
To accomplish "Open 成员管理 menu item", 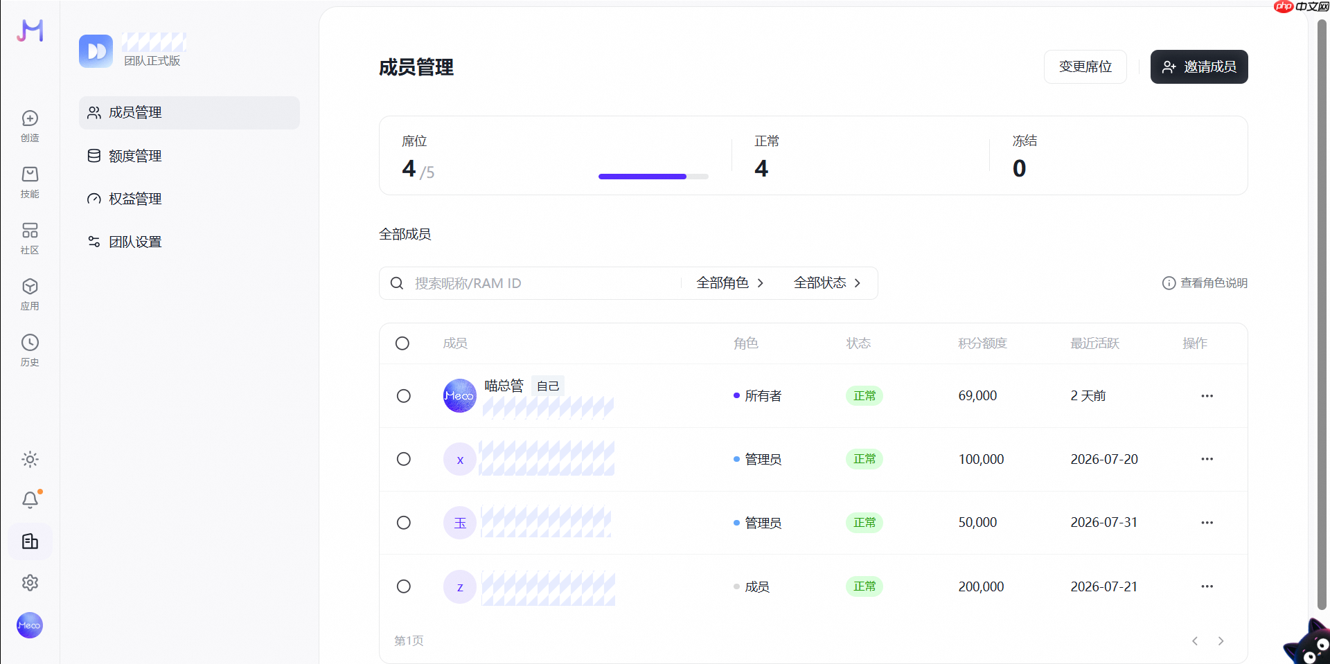I will tap(189, 113).
